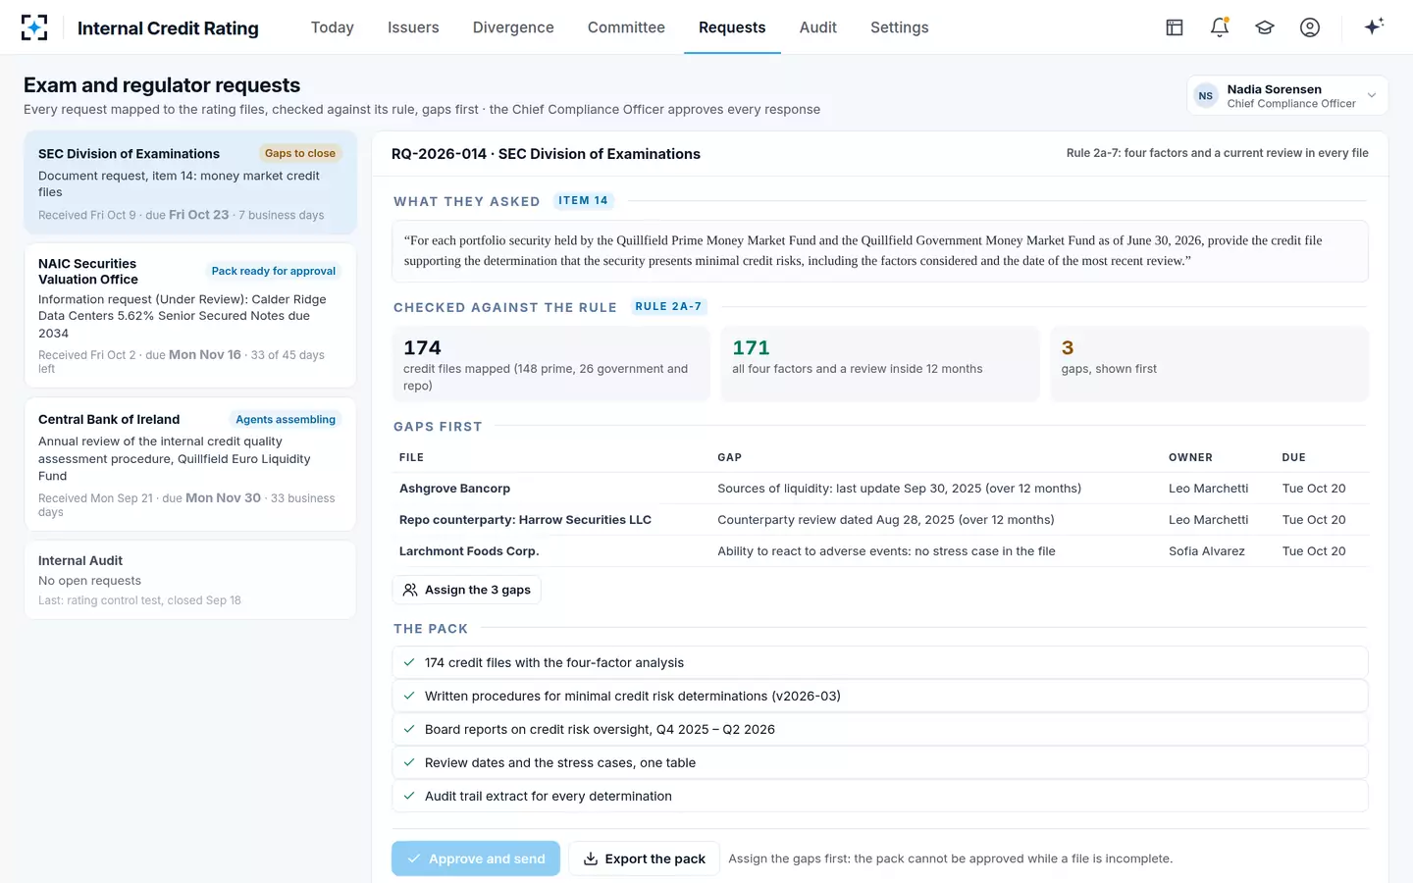Click Export the pack button
The height and width of the screenshot is (883, 1413).
(645, 858)
